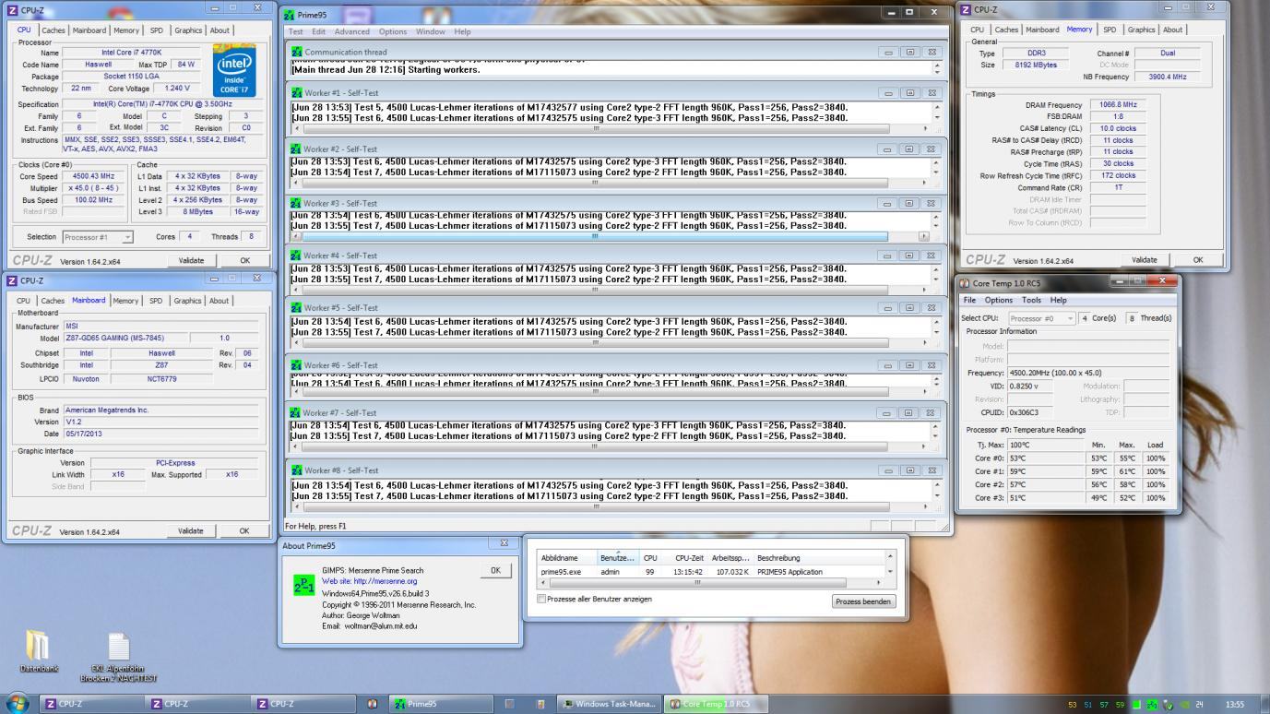Open the Test menu in Prime95

(x=296, y=31)
